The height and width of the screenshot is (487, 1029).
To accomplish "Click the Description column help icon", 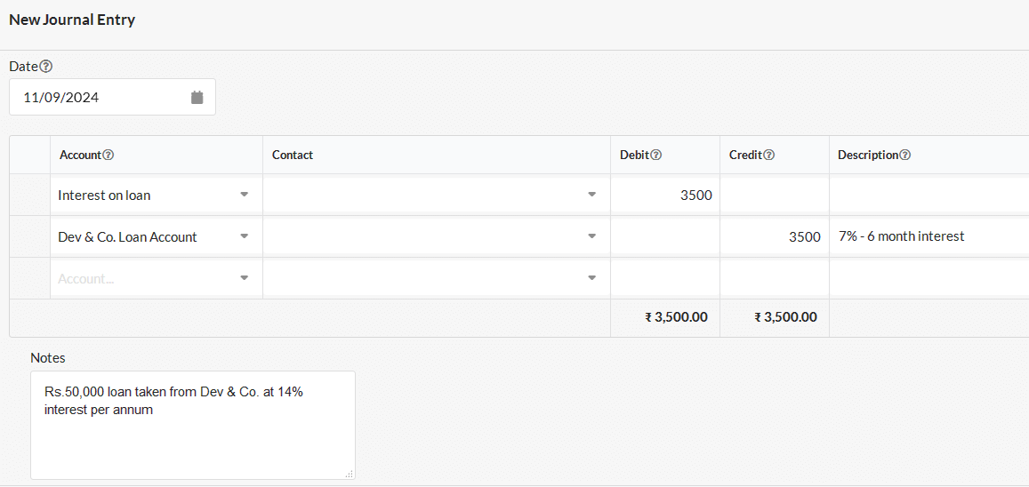I will coord(905,155).
